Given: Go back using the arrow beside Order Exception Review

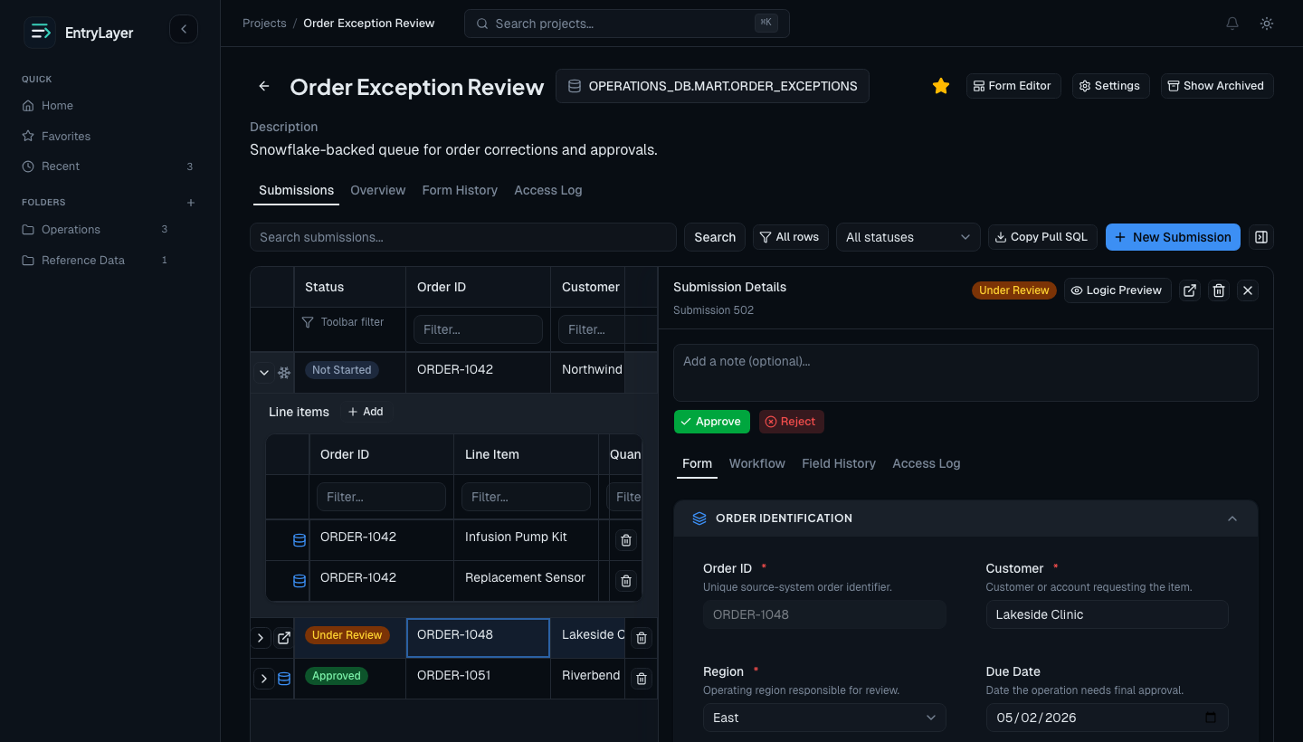Looking at the screenshot, I should click(x=264, y=86).
